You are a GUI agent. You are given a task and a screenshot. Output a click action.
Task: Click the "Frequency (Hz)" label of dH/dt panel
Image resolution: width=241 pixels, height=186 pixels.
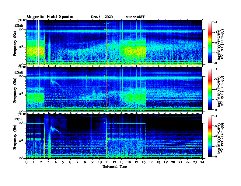(x=15, y=43)
